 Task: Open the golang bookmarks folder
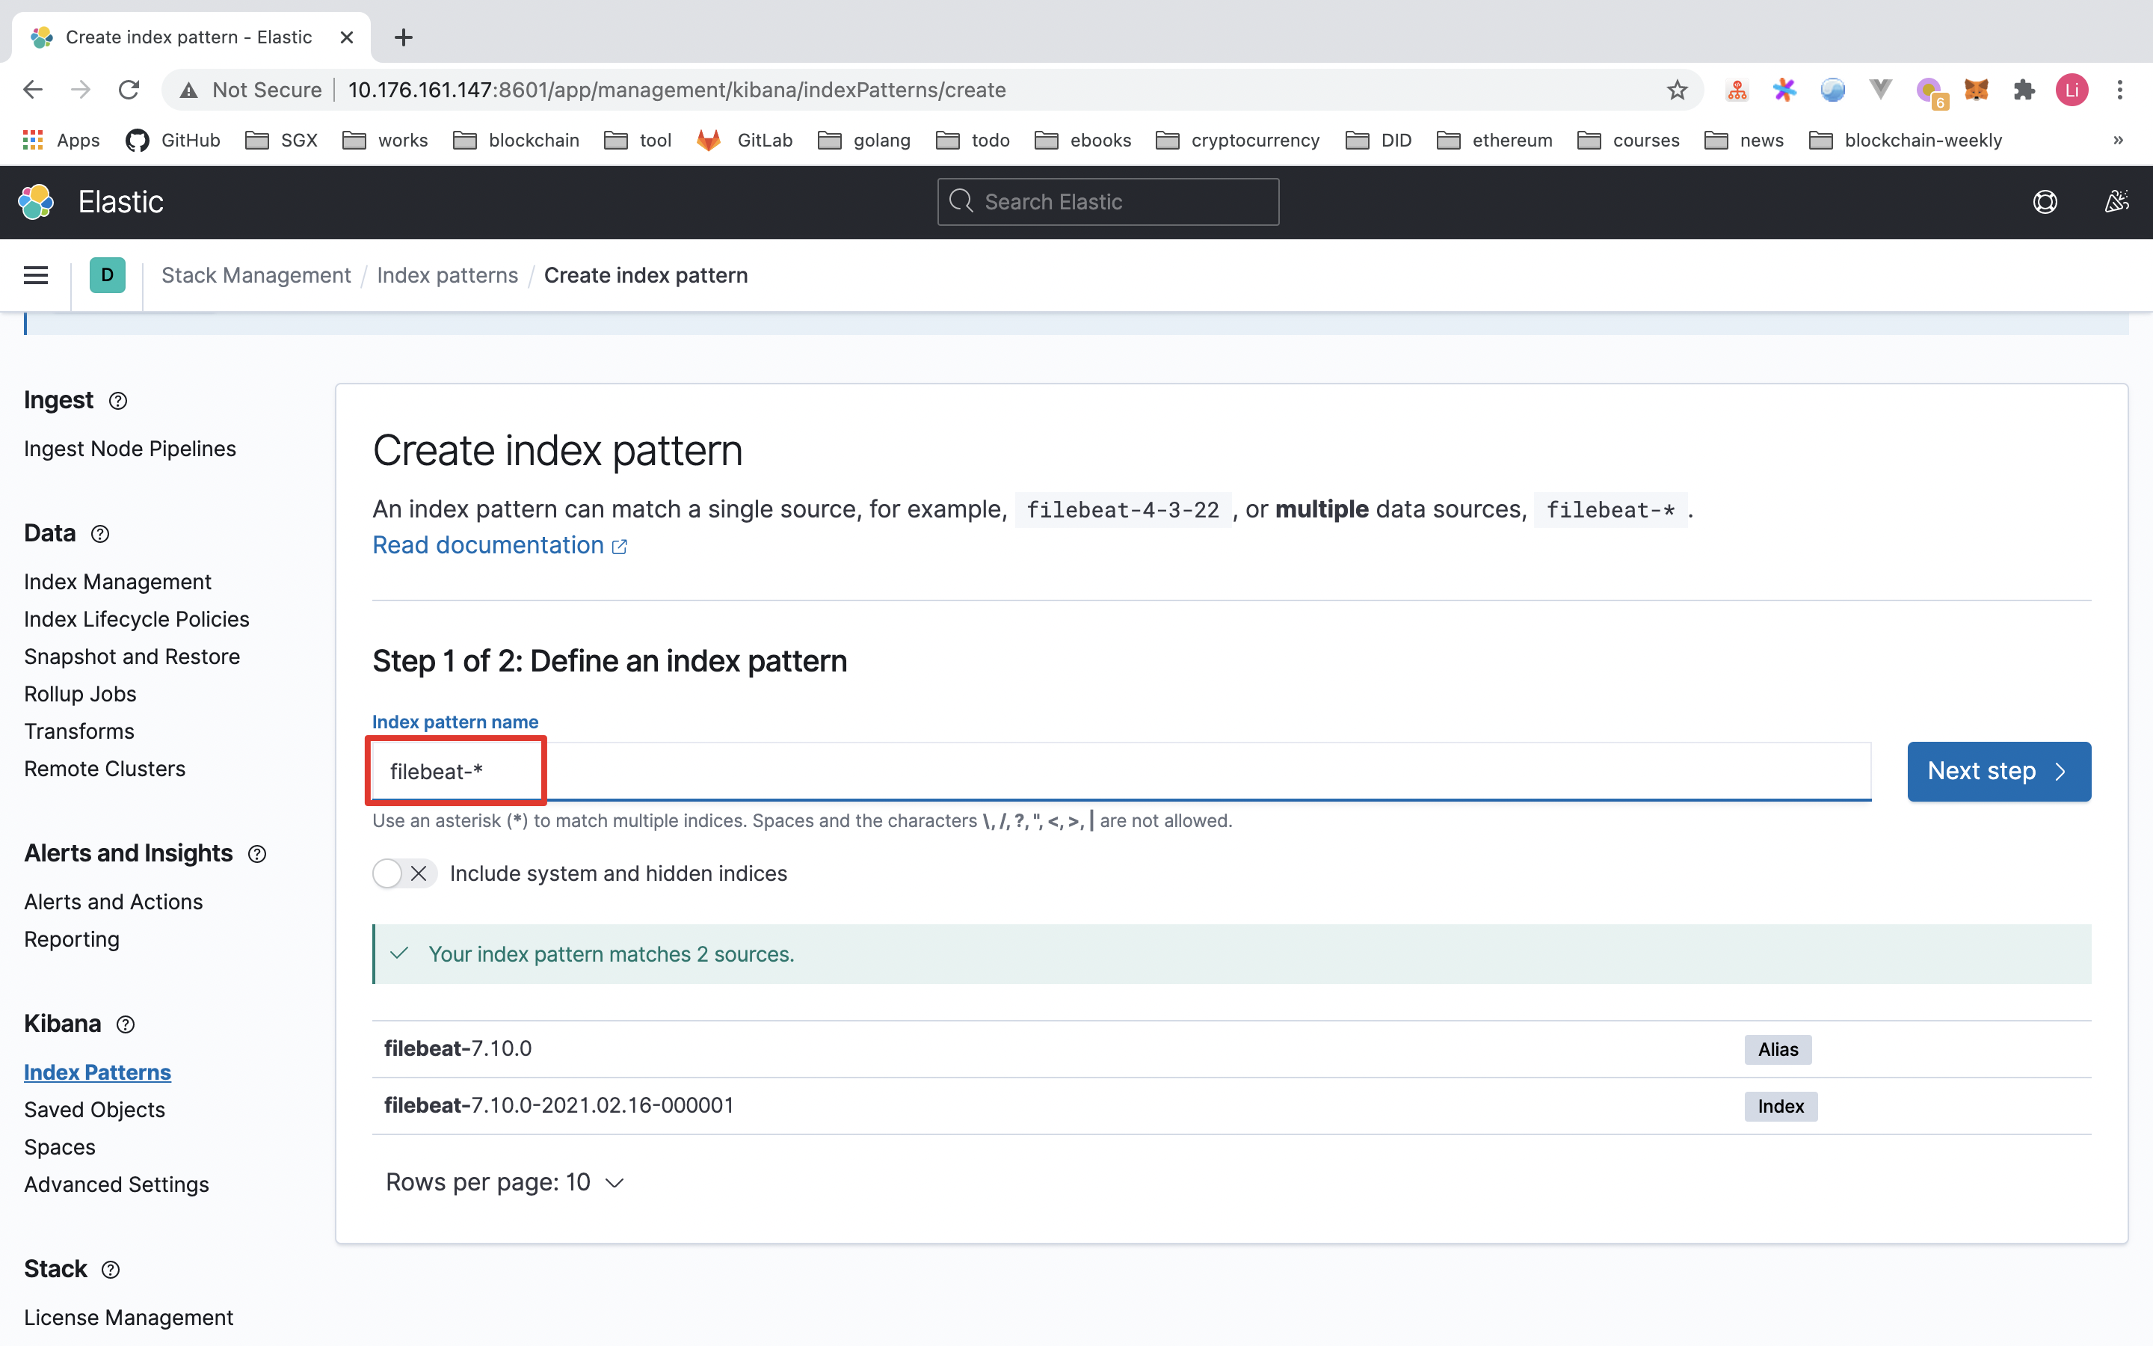pyautogui.click(x=864, y=141)
